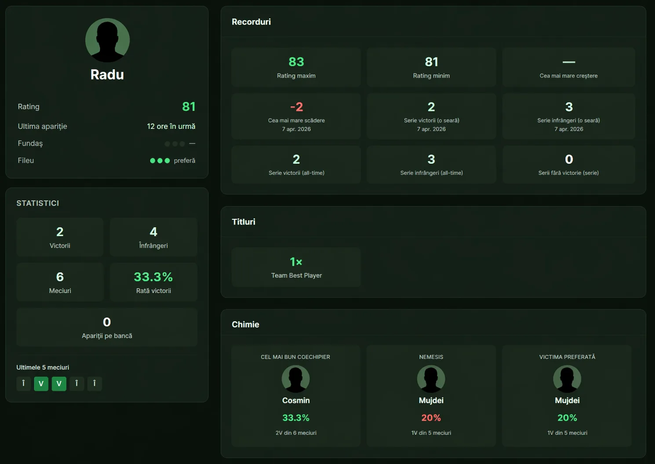The image size is (655, 464).
Task: Click the Cosmin player name link
Action: (x=296, y=400)
